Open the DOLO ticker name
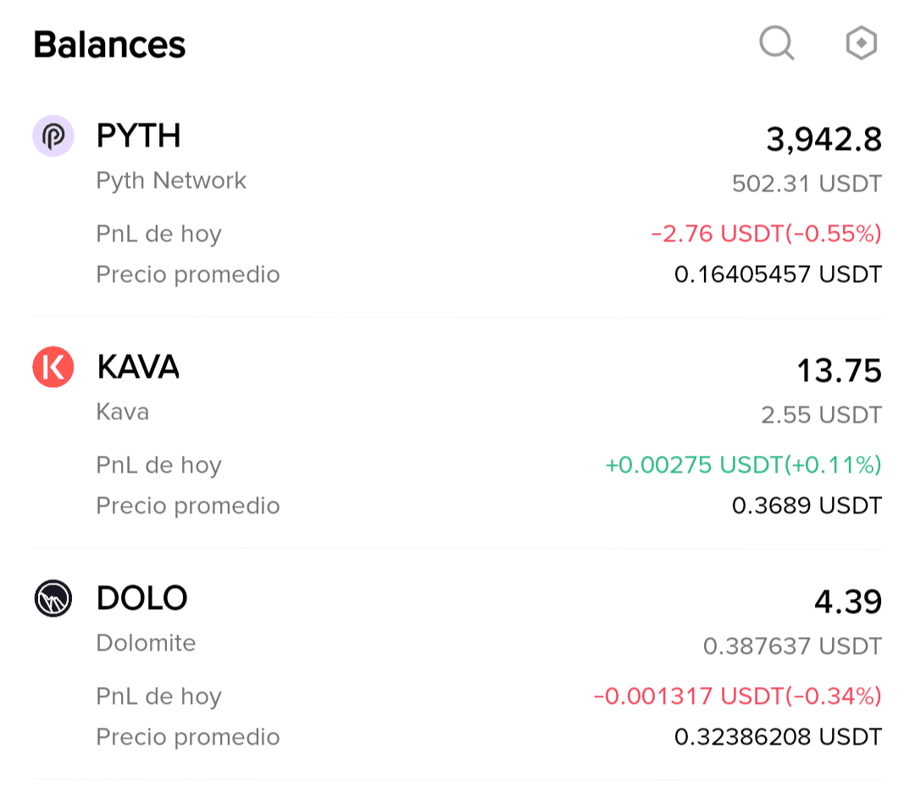Image resolution: width=915 pixels, height=798 pixels. point(141,598)
